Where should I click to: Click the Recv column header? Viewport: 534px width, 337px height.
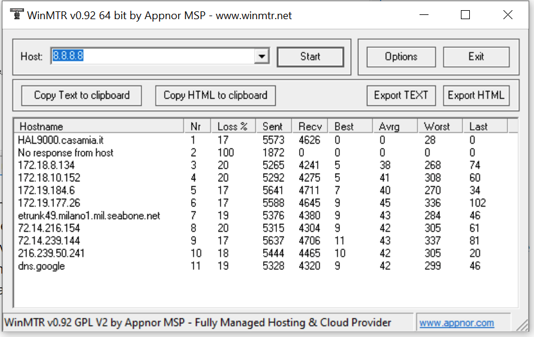[310, 126]
